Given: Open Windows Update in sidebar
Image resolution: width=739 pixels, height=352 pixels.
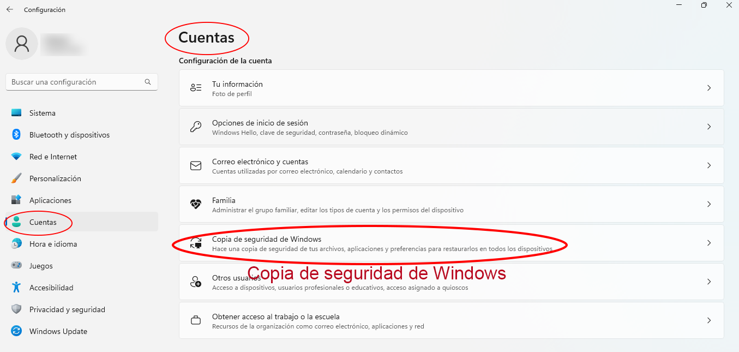Looking at the screenshot, I should pyautogui.click(x=82, y=331).
